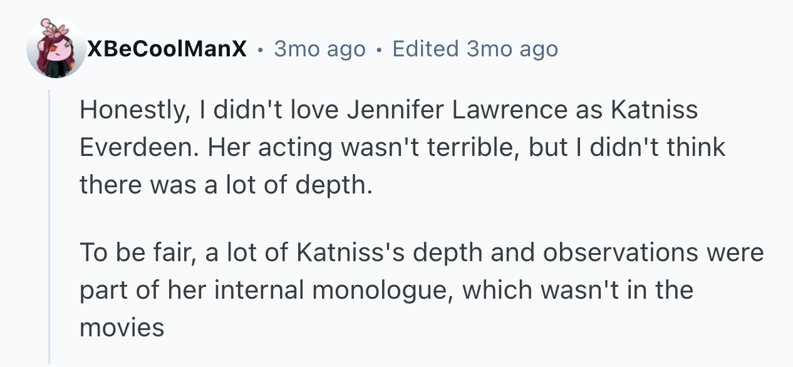Click the dot separator before "Edited"
The image size is (793, 367).
[379, 49]
